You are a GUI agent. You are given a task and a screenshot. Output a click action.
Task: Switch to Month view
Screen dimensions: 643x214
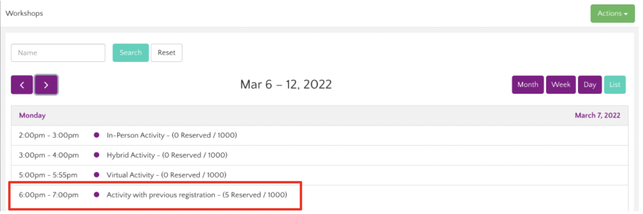528,85
